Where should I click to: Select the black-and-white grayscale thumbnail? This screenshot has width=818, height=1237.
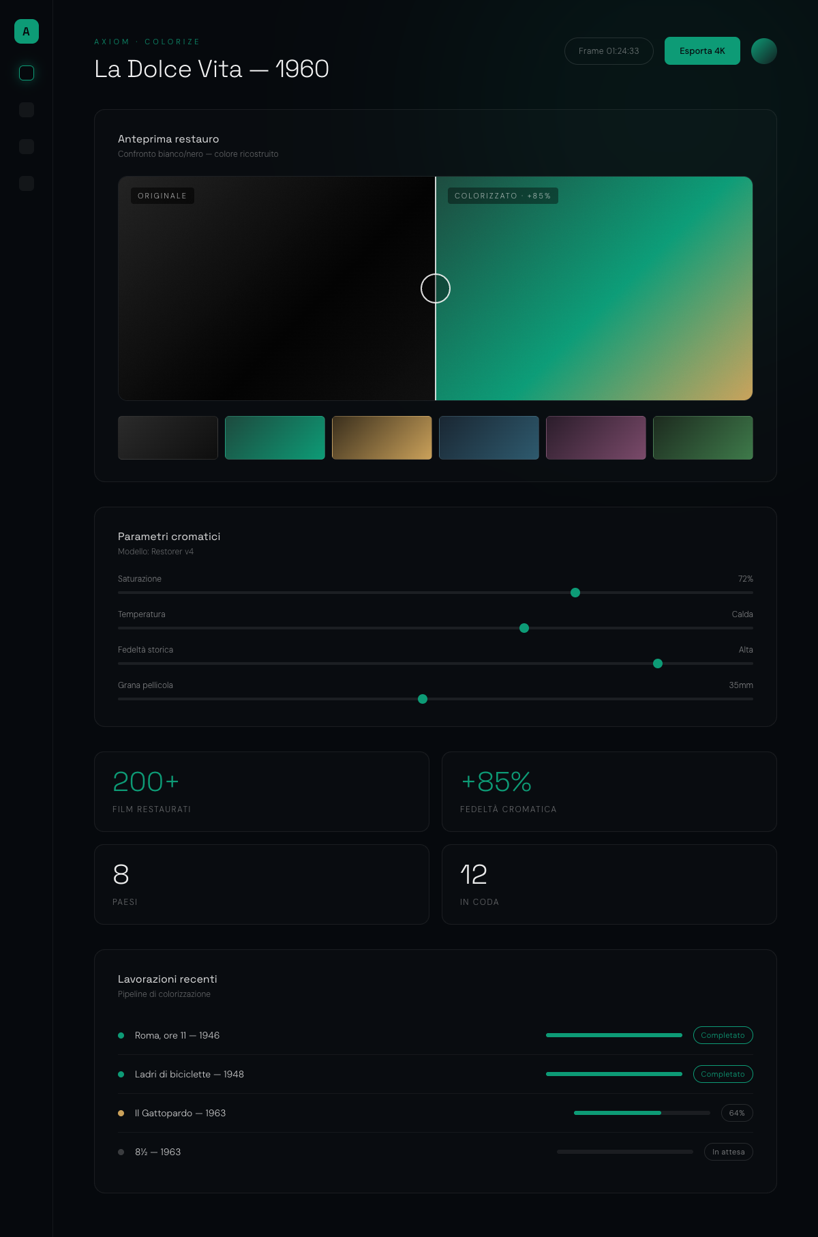(168, 438)
